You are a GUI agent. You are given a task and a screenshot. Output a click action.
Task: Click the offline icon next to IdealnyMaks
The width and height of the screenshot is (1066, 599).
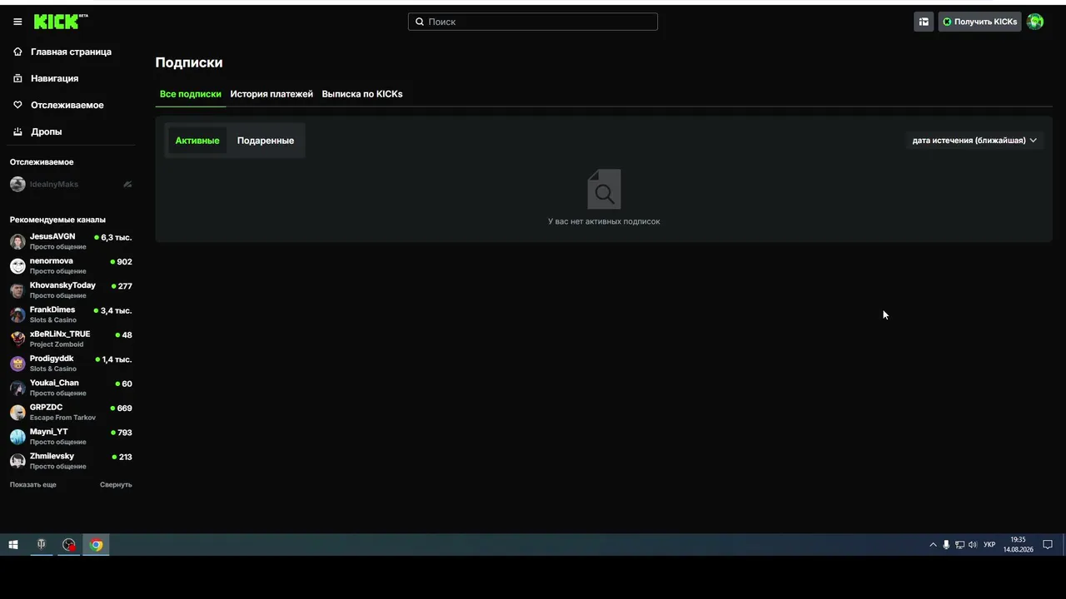tap(127, 184)
